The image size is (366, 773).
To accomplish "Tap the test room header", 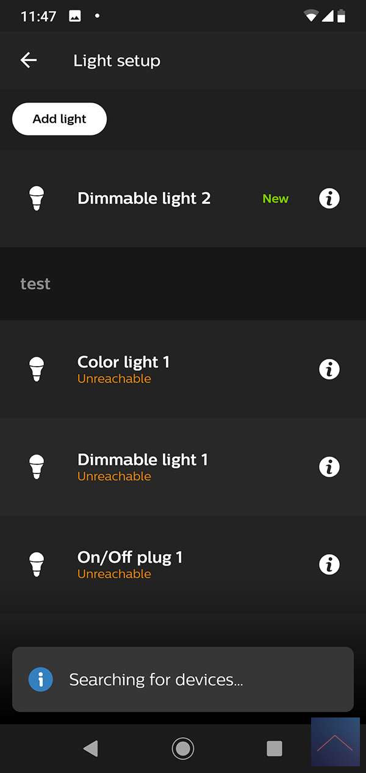I will [x=35, y=284].
